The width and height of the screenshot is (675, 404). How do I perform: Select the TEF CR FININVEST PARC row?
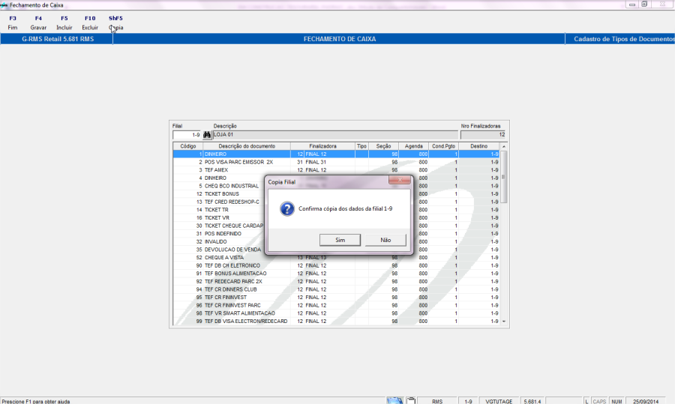pyautogui.click(x=336, y=306)
